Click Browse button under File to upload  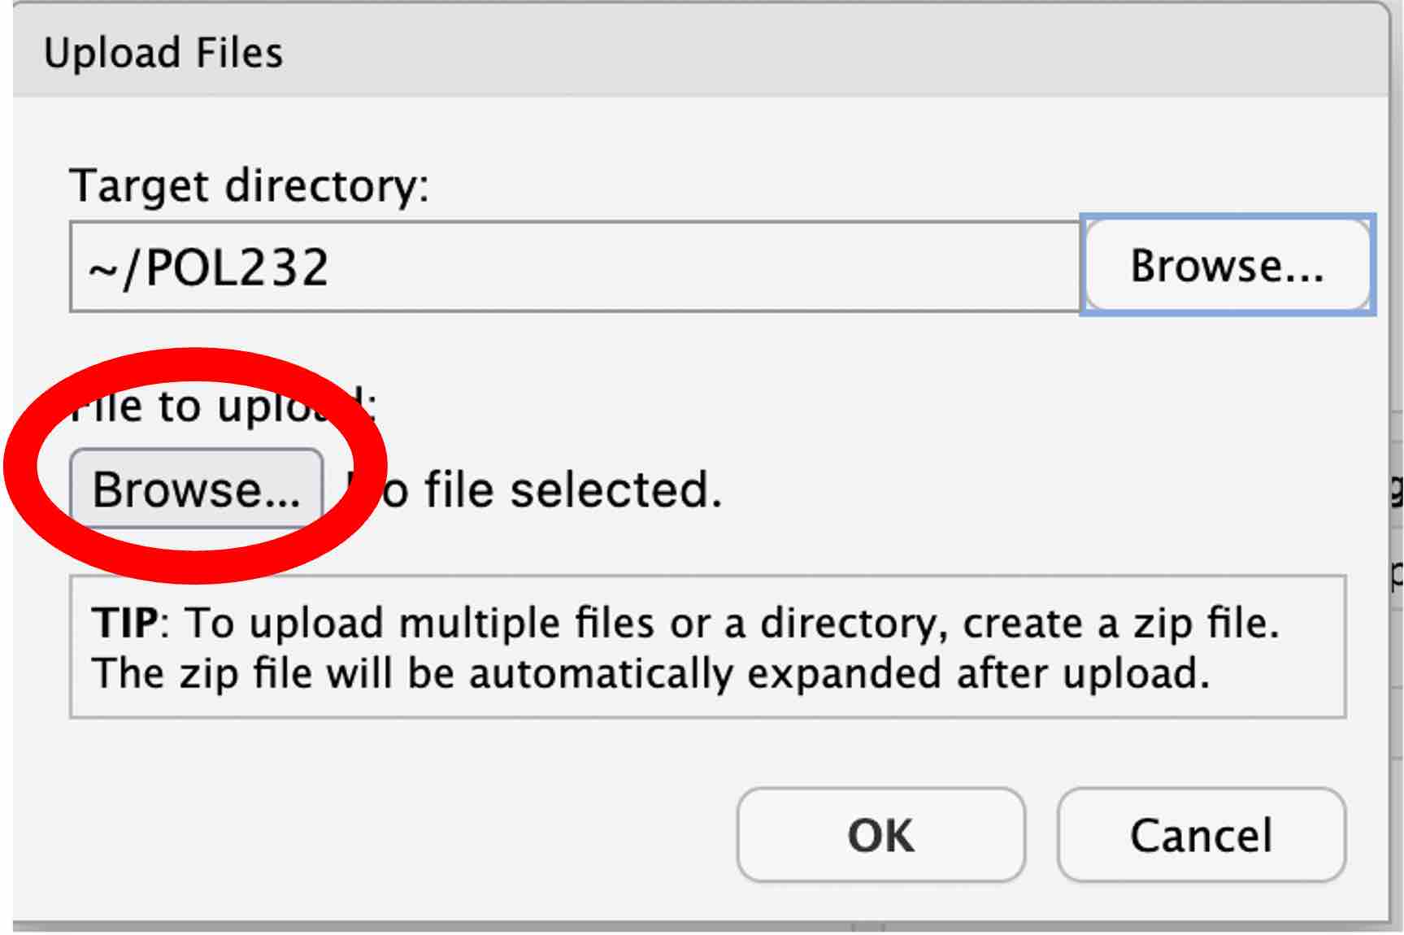coord(196,489)
